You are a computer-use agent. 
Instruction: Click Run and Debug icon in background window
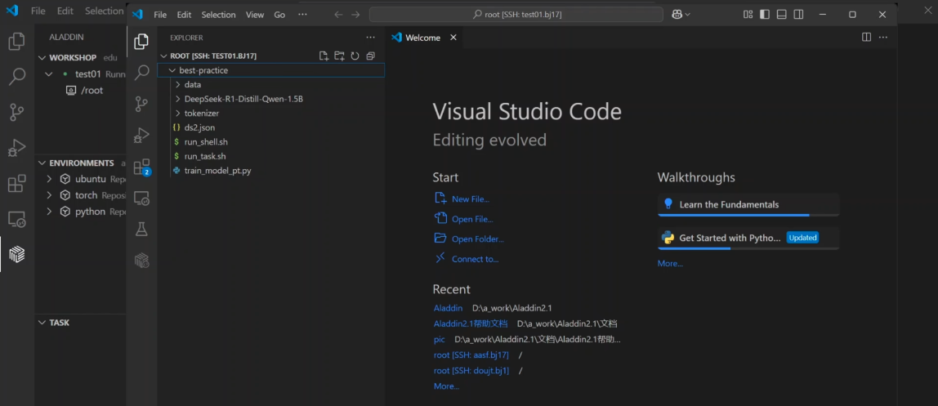pos(16,148)
